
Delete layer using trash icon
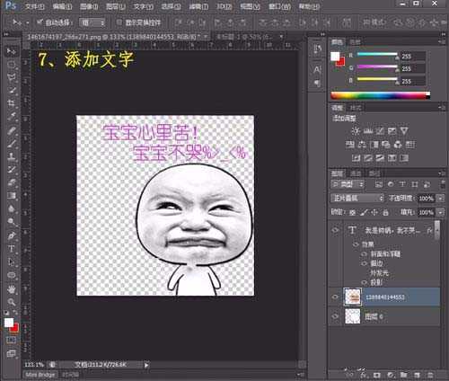[430, 375]
